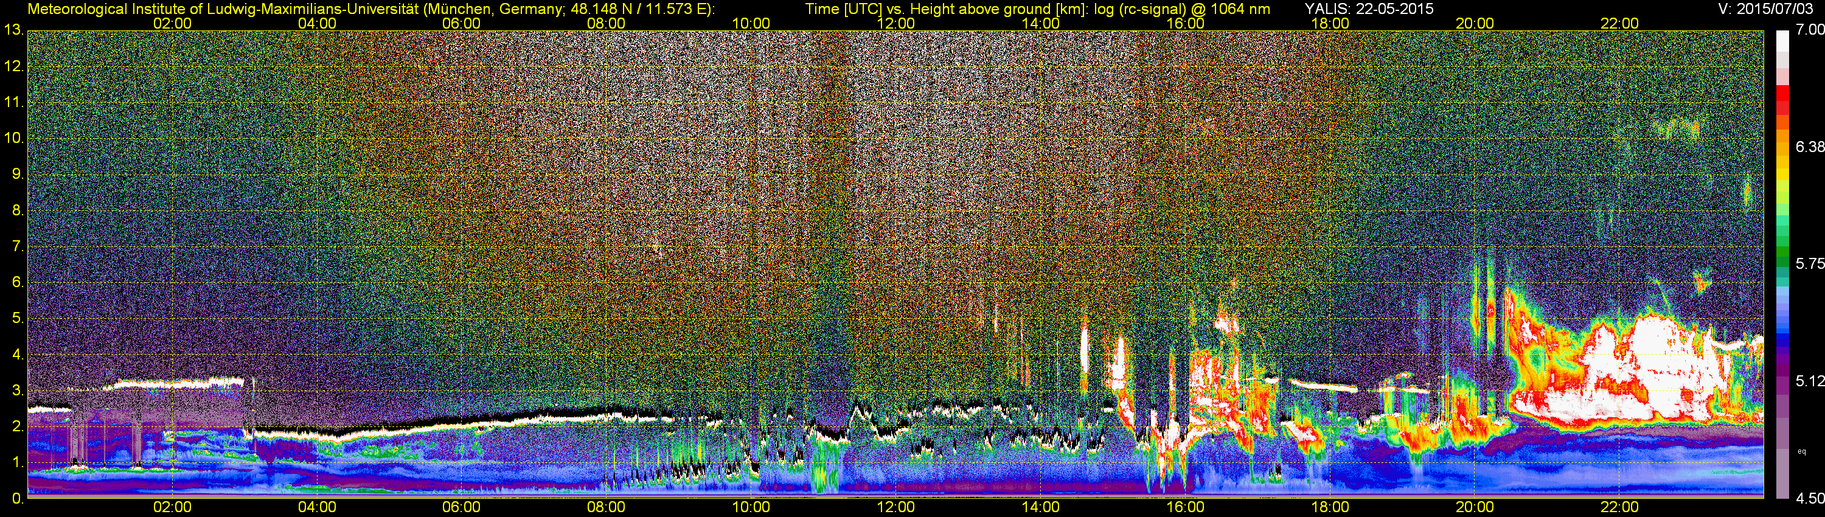The width and height of the screenshot is (1825, 517).
Task: Click the 04:00 label on the bottom time axis
Action: coord(317,508)
